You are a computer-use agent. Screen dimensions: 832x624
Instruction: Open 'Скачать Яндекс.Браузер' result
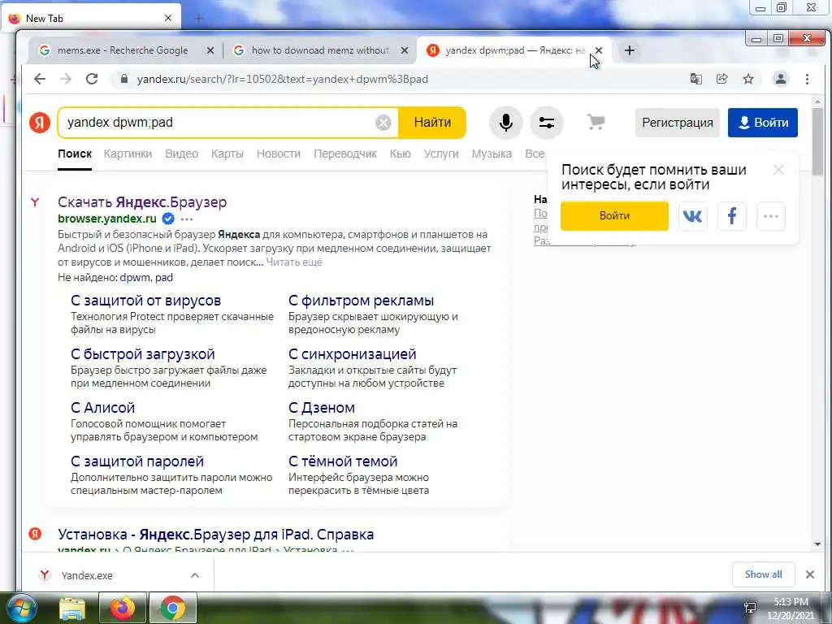click(x=142, y=202)
